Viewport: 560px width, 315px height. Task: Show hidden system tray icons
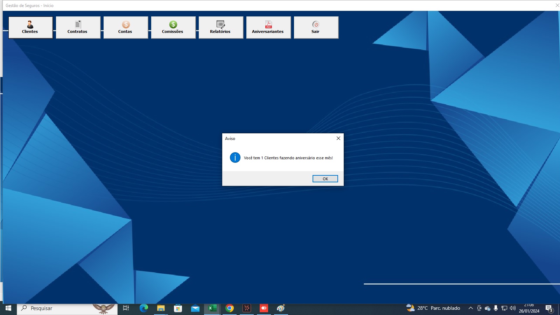click(471, 308)
